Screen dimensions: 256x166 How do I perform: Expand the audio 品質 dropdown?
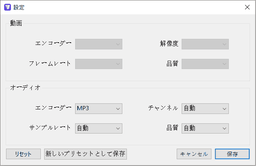coord(205,128)
